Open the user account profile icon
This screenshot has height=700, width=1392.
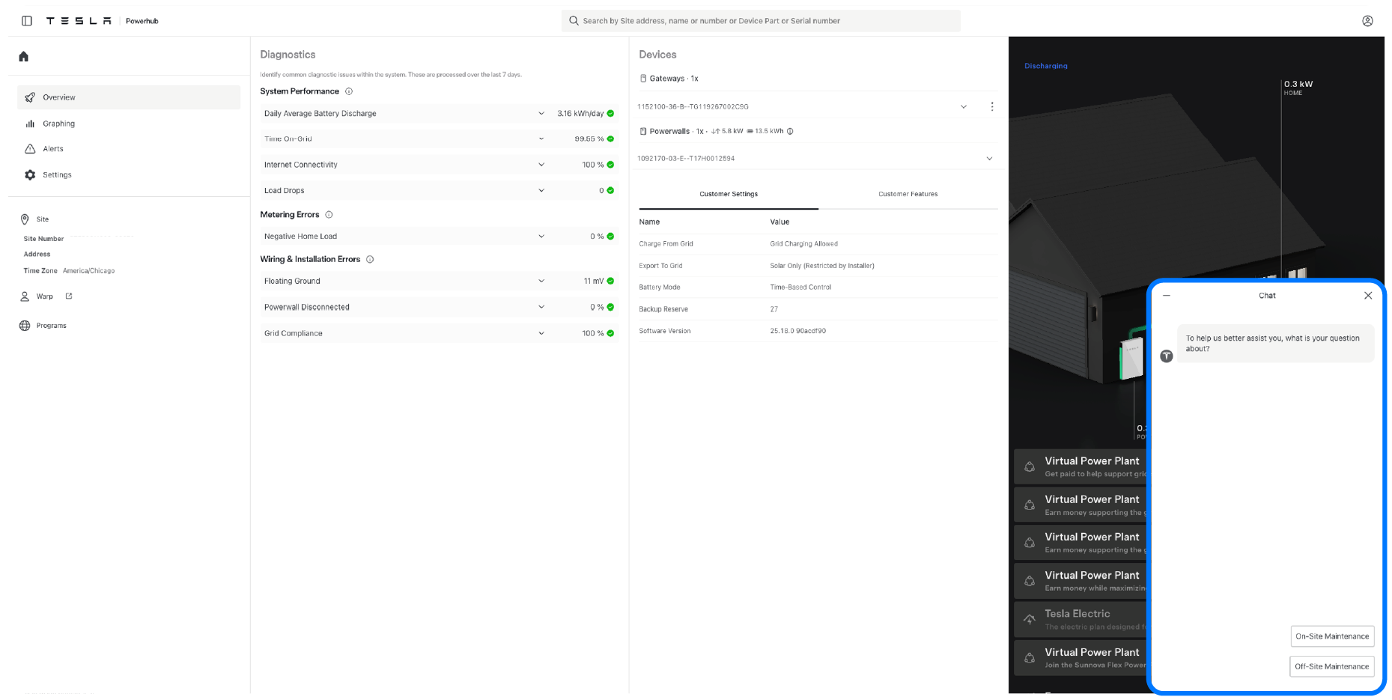coord(1367,21)
